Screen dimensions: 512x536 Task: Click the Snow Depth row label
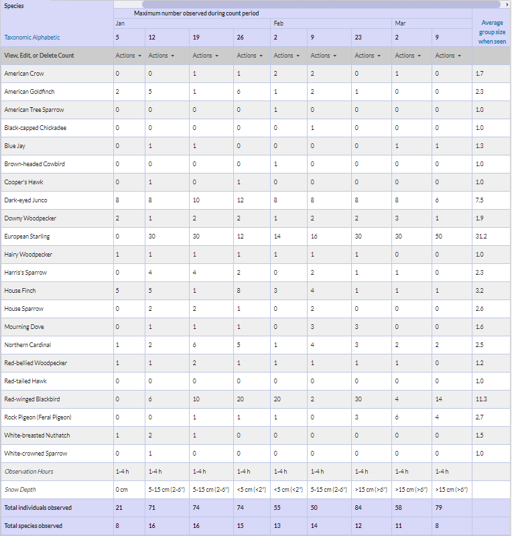(x=20, y=490)
